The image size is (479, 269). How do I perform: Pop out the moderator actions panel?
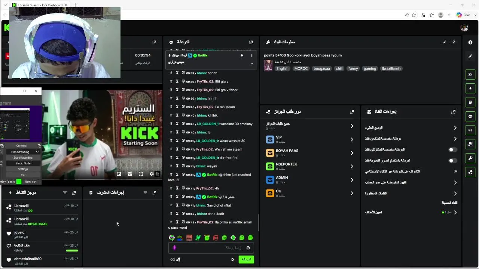pos(154,193)
